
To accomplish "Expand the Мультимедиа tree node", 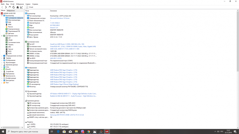I will (x=2, y=63).
